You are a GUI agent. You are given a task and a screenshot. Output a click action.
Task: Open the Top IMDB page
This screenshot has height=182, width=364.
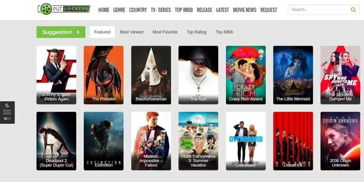[x=184, y=10]
